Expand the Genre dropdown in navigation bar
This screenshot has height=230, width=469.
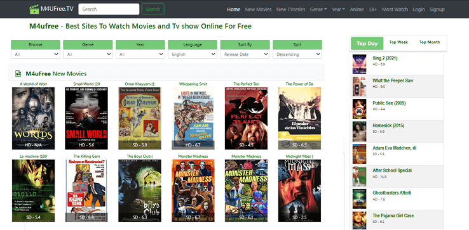[318, 10]
